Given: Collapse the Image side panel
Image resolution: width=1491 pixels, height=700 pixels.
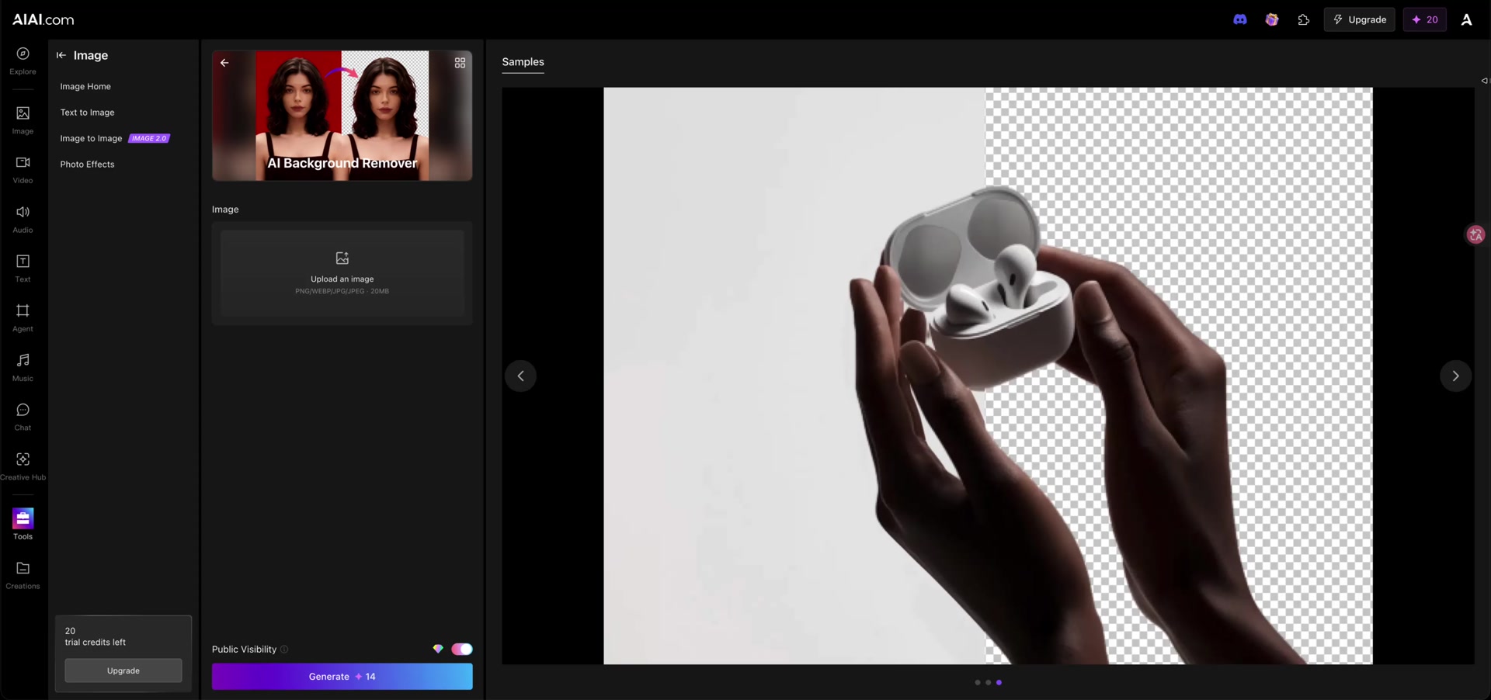Looking at the screenshot, I should (61, 55).
